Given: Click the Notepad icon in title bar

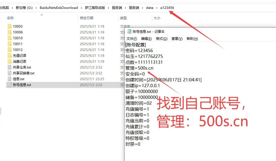Looking at the screenshot, I should pos(129,31).
